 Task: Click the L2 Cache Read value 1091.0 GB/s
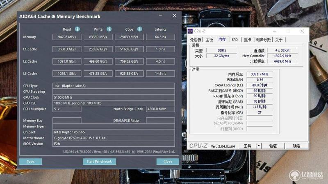coord(67,61)
